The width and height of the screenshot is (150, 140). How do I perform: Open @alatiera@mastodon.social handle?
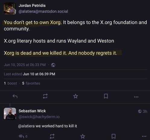tap(43, 11)
